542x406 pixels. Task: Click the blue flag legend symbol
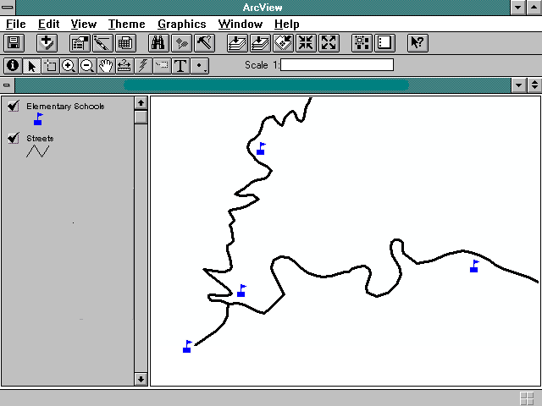pos(38,119)
